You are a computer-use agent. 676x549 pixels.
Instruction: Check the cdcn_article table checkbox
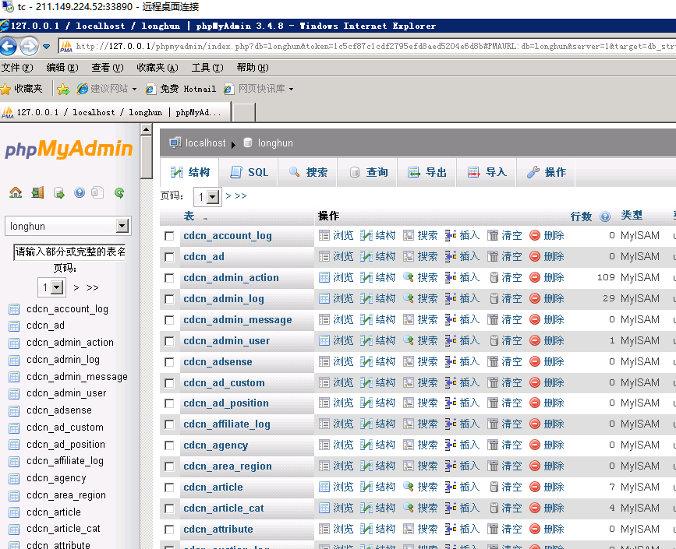169,487
